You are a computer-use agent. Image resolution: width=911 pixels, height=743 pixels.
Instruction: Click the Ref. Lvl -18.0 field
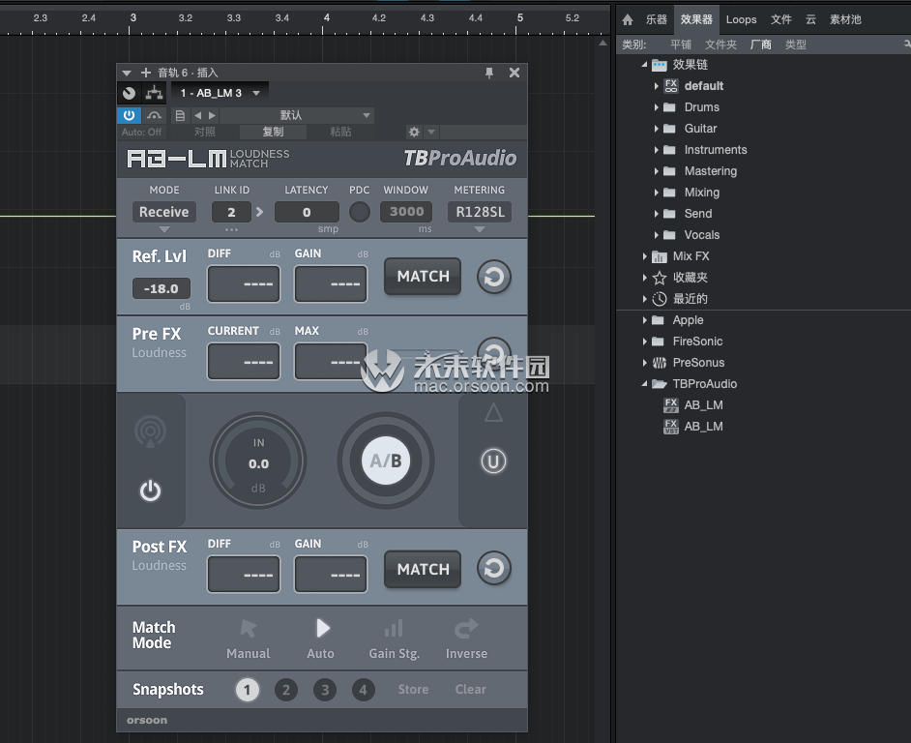tap(162, 288)
